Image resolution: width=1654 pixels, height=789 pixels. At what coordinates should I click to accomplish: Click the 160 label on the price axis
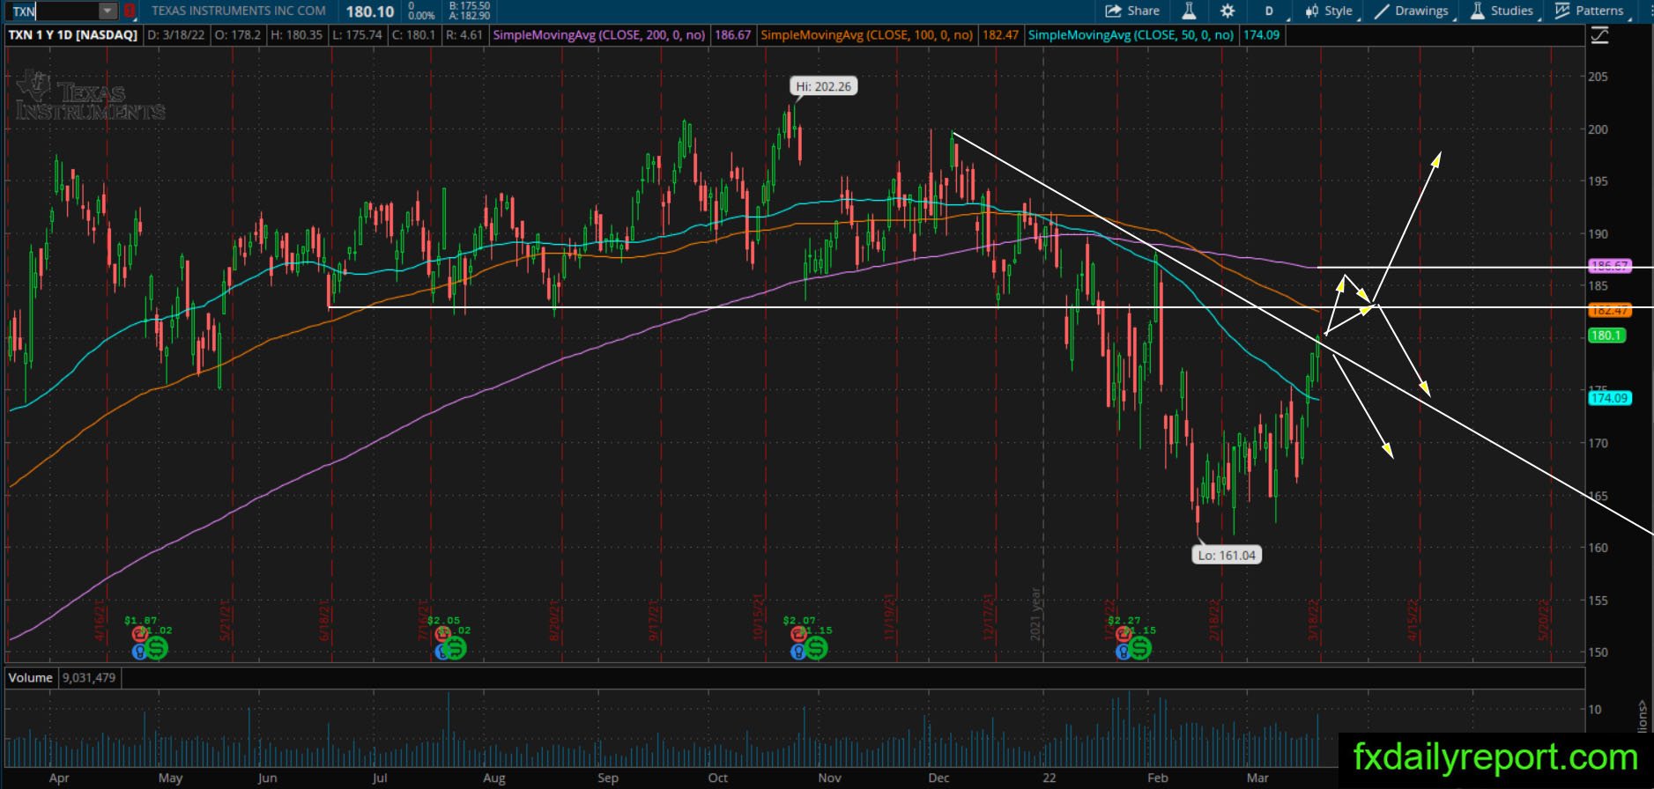1598,548
